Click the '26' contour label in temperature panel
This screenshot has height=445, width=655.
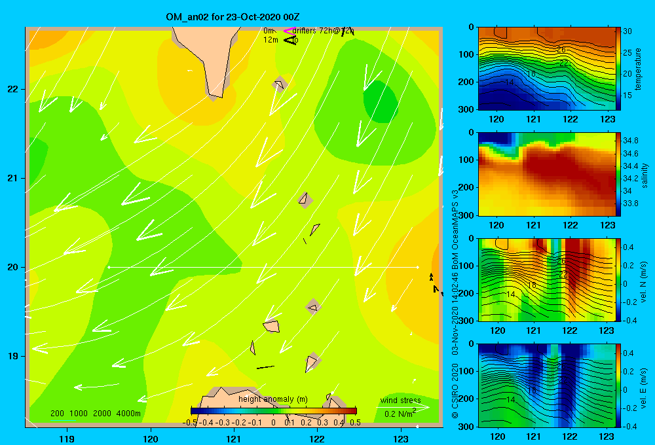pyautogui.click(x=561, y=50)
